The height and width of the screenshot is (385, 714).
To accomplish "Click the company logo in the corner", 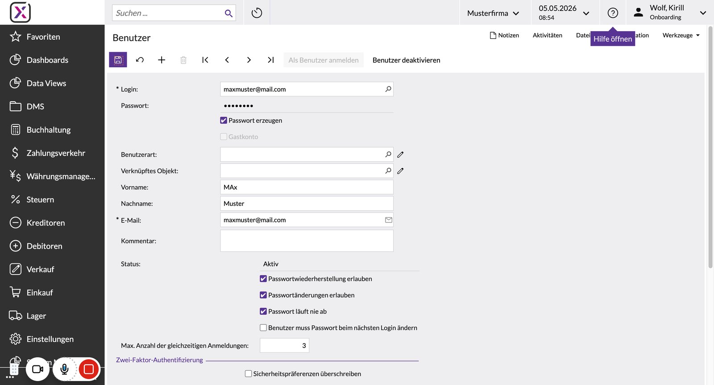I will (21, 12).
